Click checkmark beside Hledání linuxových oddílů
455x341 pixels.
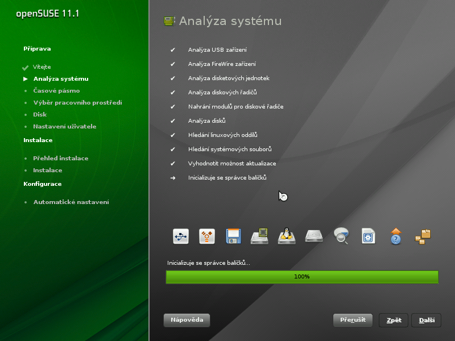coord(173,135)
